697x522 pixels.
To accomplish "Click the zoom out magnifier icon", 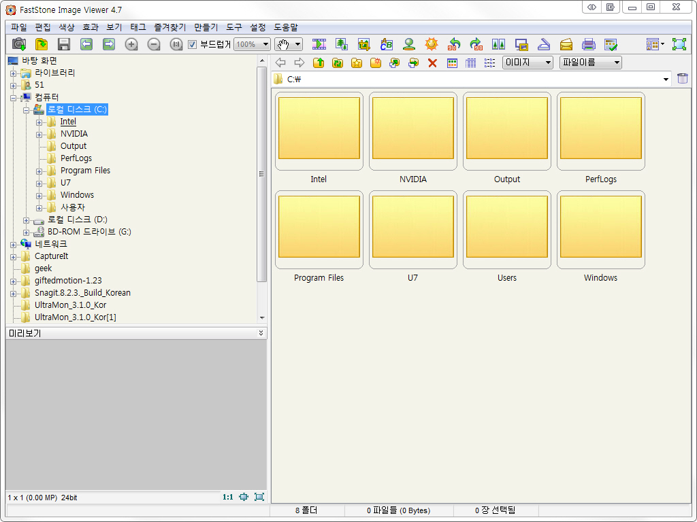I will point(154,44).
